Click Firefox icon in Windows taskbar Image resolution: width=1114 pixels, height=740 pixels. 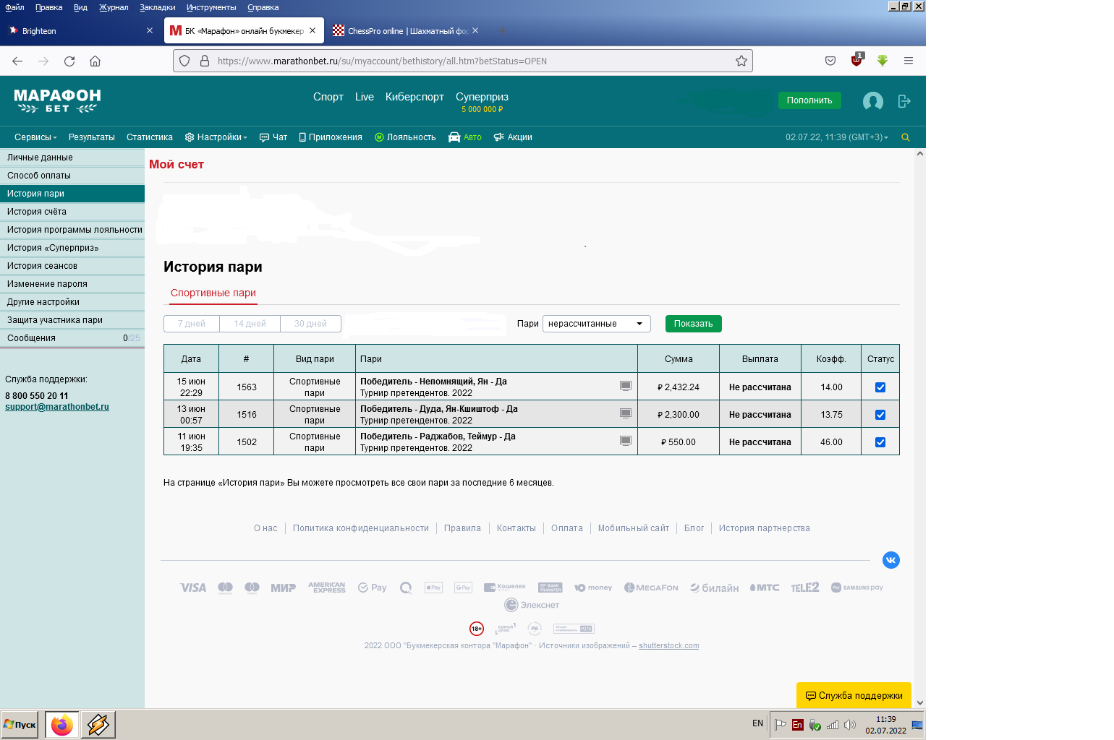click(62, 724)
